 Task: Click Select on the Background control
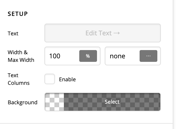click(x=112, y=102)
